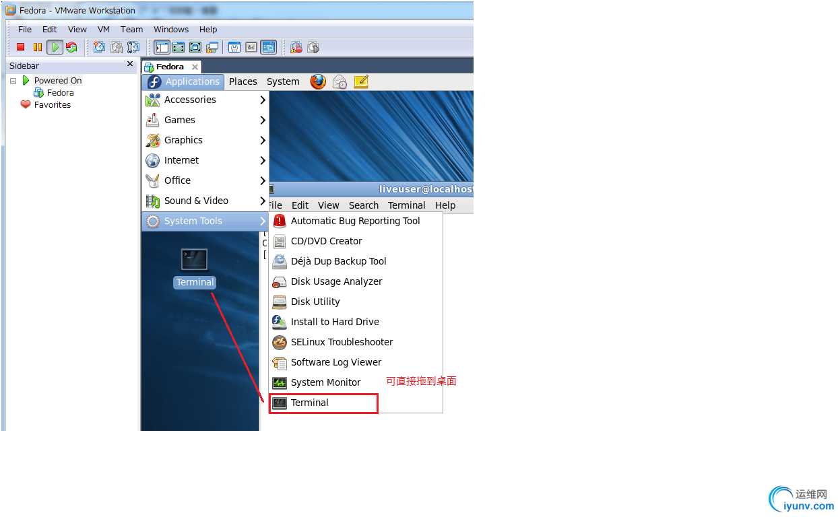Launch Disk Usage Analyzer

(356, 281)
